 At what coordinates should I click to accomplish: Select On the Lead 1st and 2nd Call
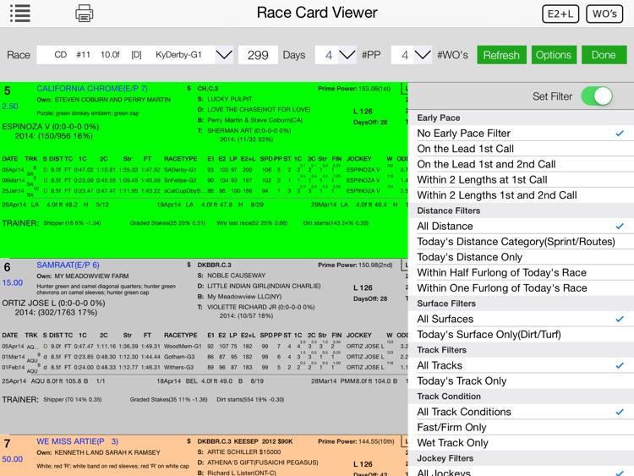[521, 164]
